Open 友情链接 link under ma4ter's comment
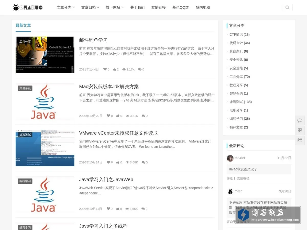Image resolution: width=307 pixels, height=230 pixels. 243,178
